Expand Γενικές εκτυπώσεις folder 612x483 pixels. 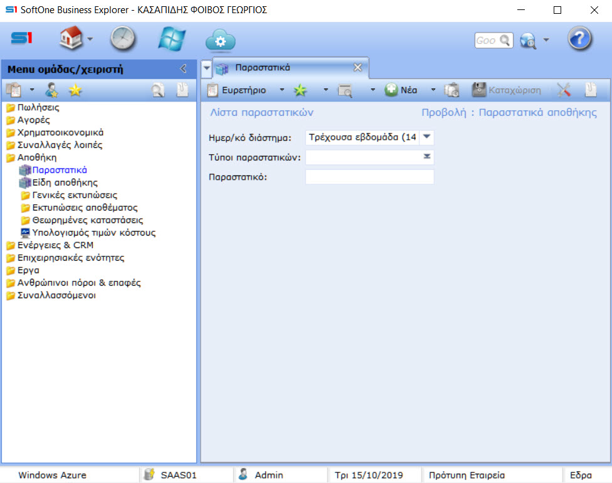69,195
